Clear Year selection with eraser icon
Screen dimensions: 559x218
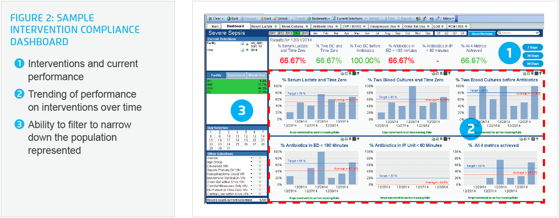(242, 50)
